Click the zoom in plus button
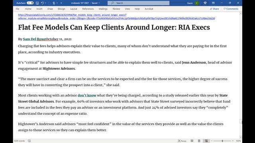Image resolution: width=255 pixels, height=143 pixels. [233, 141]
